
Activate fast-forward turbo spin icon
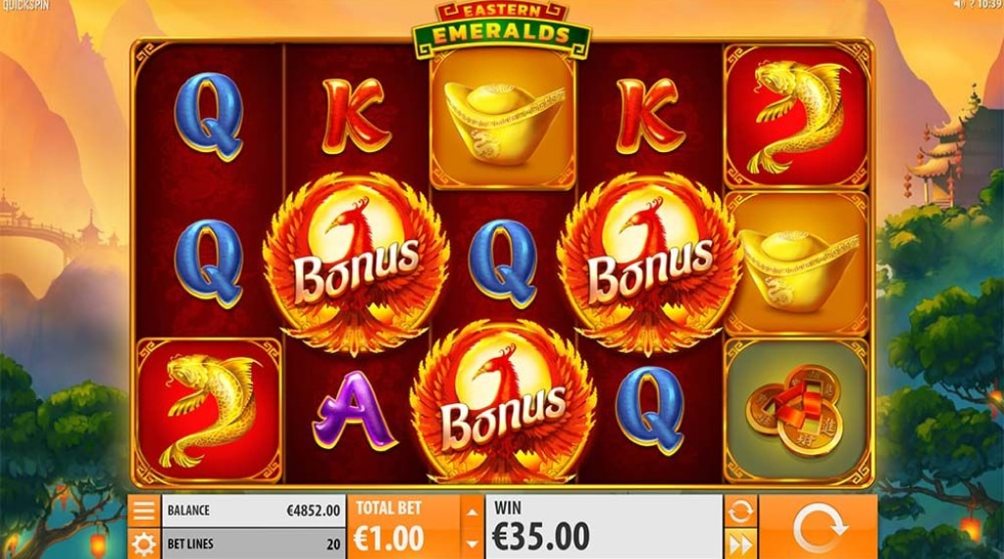(741, 543)
